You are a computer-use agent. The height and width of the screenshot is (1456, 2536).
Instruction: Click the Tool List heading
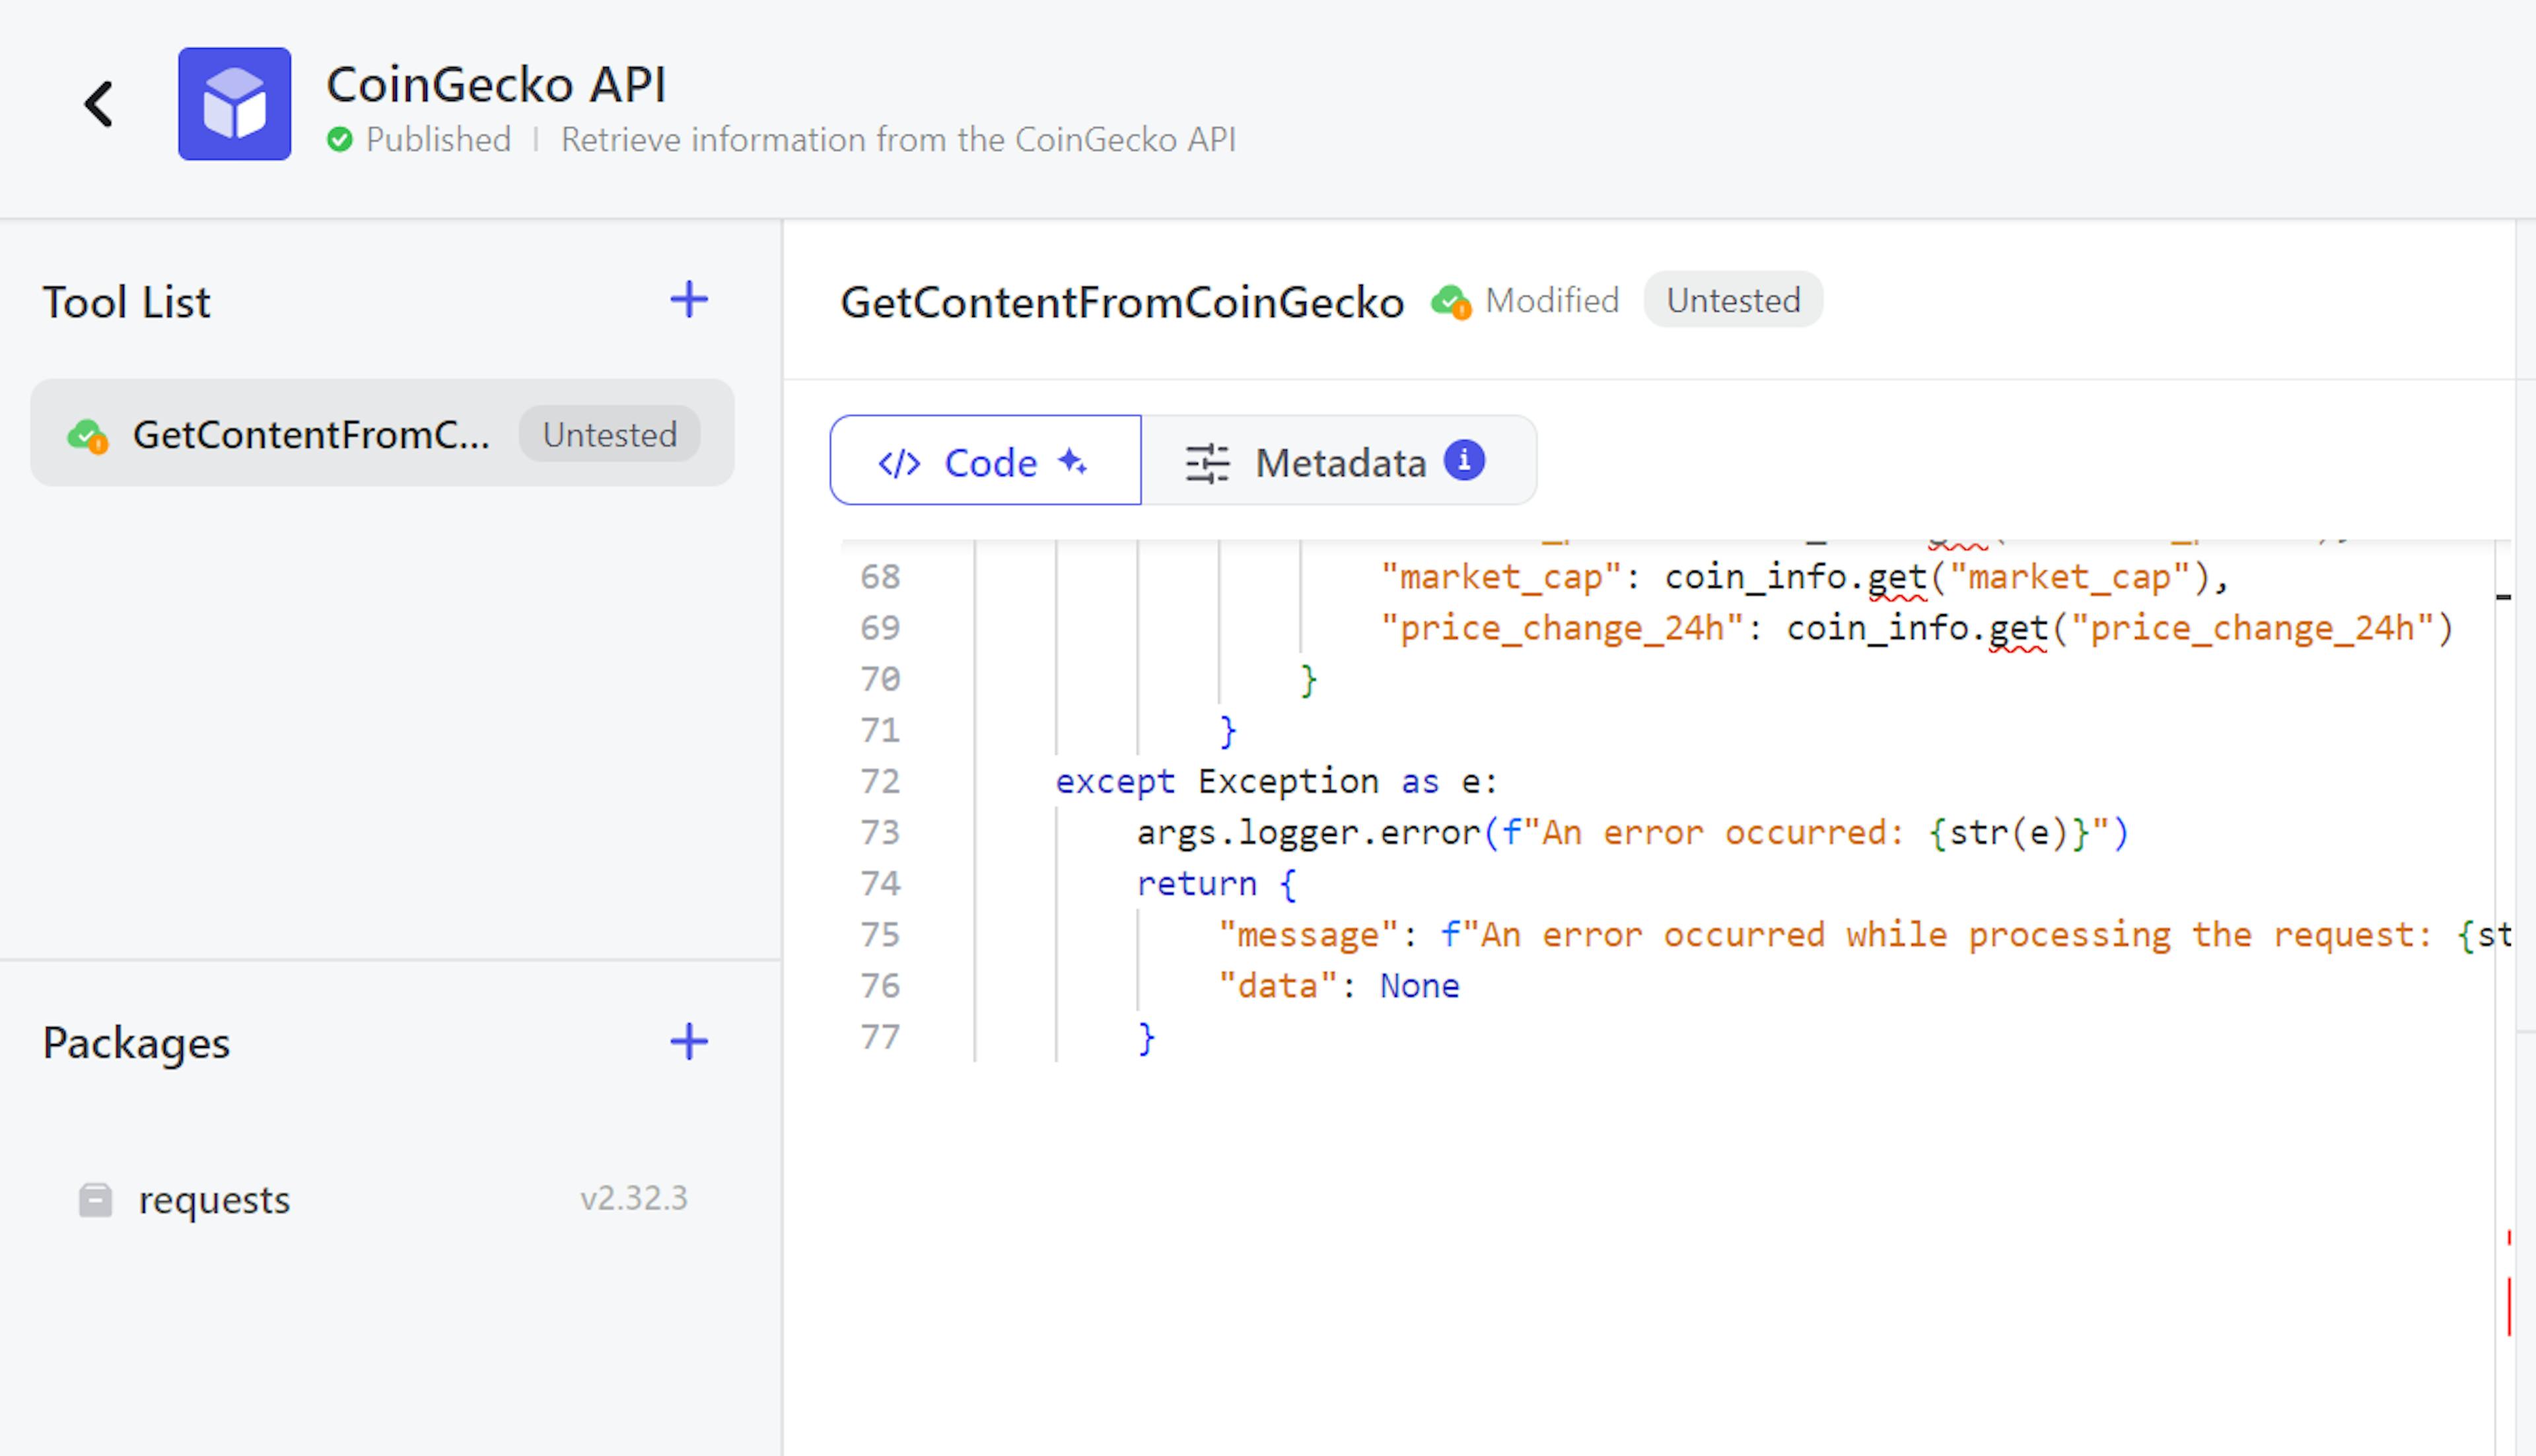(x=126, y=302)
